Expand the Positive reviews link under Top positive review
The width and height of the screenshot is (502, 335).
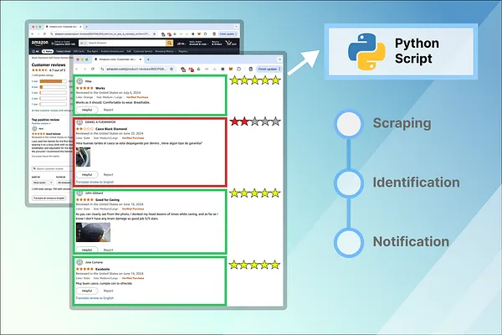click(x=41, y=123)
